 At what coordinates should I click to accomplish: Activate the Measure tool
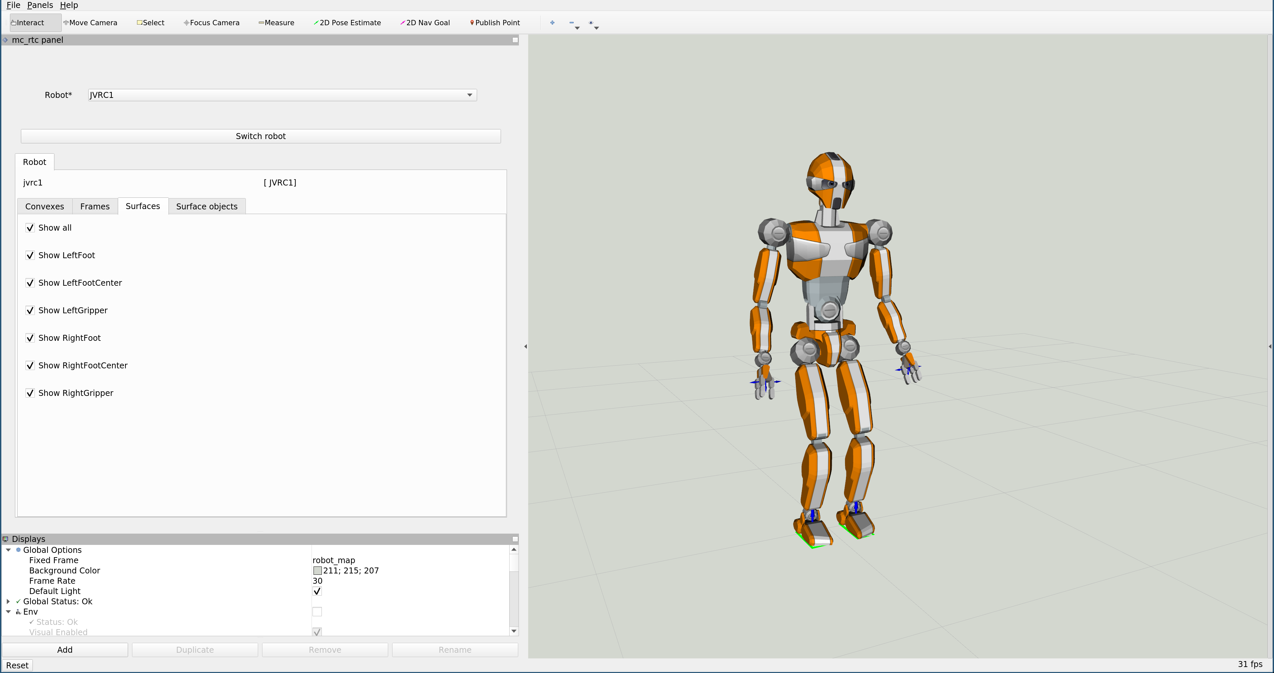pos(276,22)
